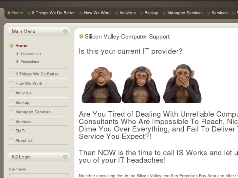
Task: Click bullet beside top Managed Services item
Action: [164, 13]
